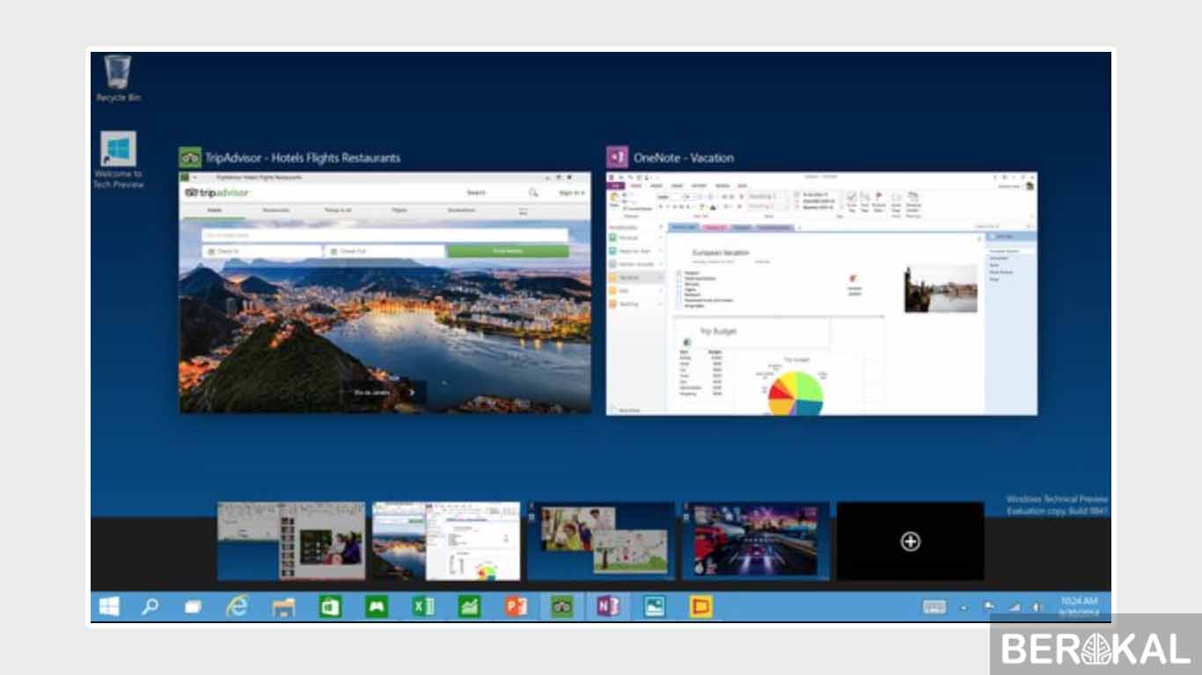1202x675 pixels.
Task: Open the Welcome to Tech Preview shortcut
Action: pos(118,160)
